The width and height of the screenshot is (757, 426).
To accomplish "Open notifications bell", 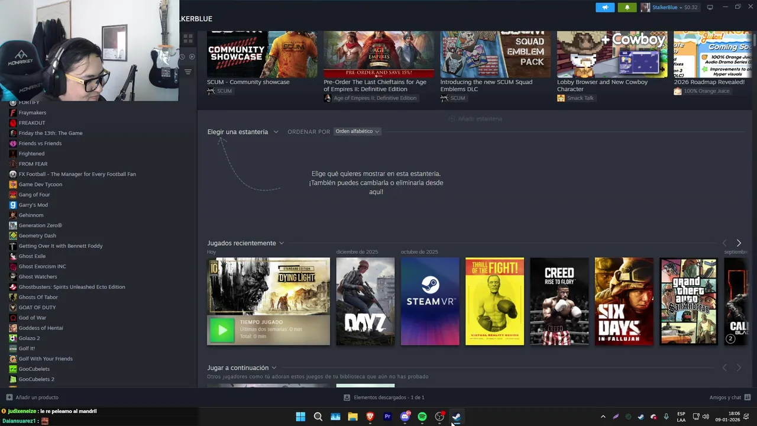I will [x=627, y=7].
